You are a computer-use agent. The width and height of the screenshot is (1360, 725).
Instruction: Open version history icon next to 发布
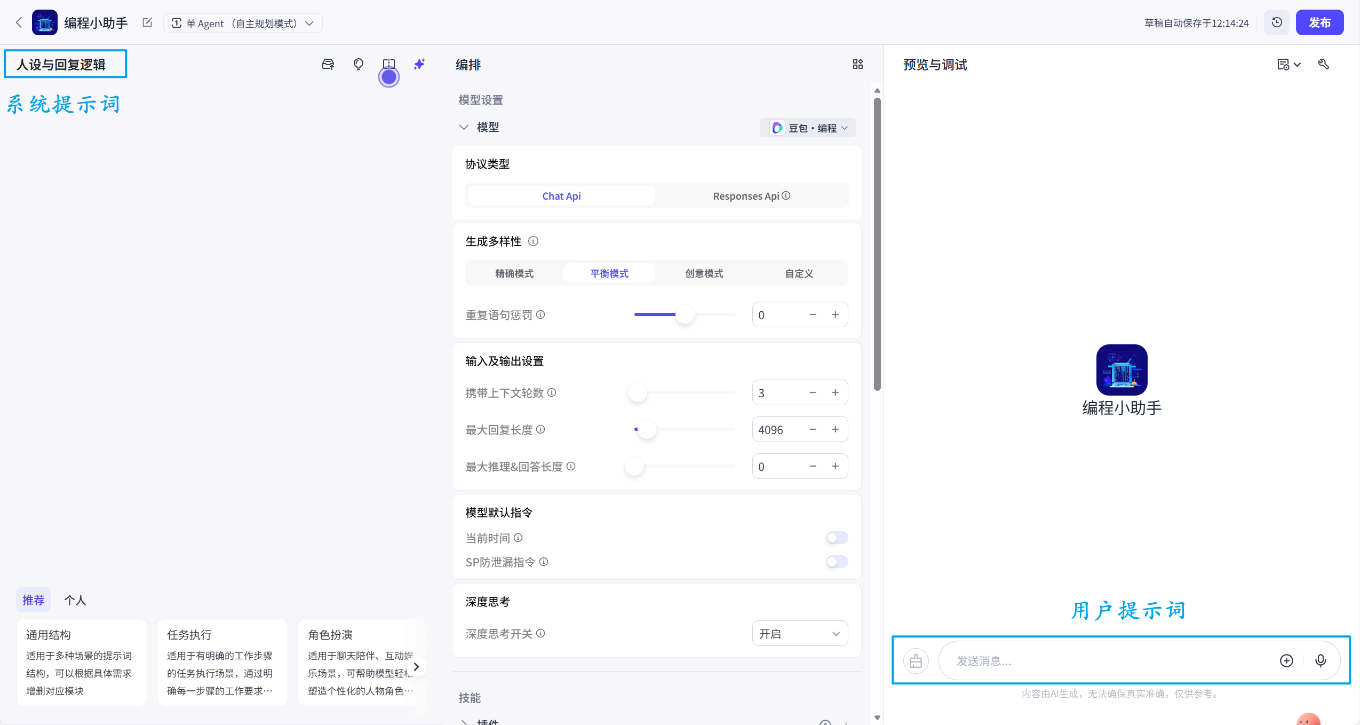[x=1276, y=22]
